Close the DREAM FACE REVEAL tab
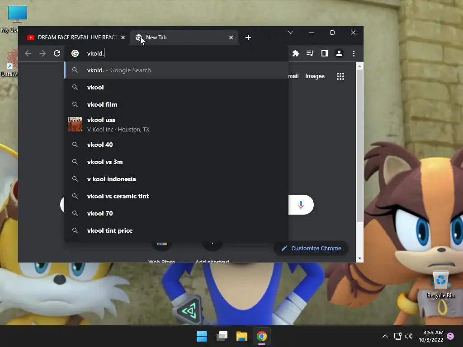 point(123,38)
